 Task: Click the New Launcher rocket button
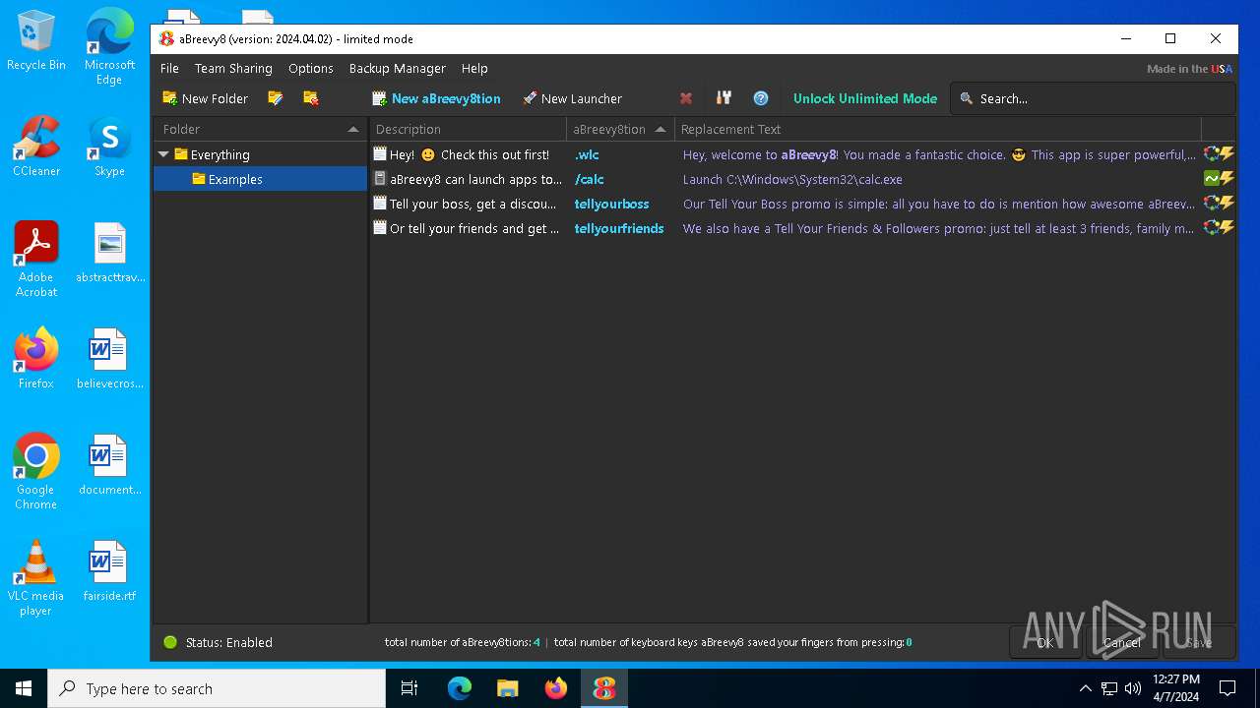pos(572,98)
